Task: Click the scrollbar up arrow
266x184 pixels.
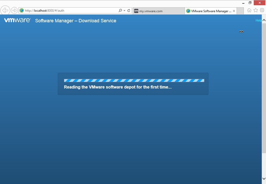Action: 264,20
